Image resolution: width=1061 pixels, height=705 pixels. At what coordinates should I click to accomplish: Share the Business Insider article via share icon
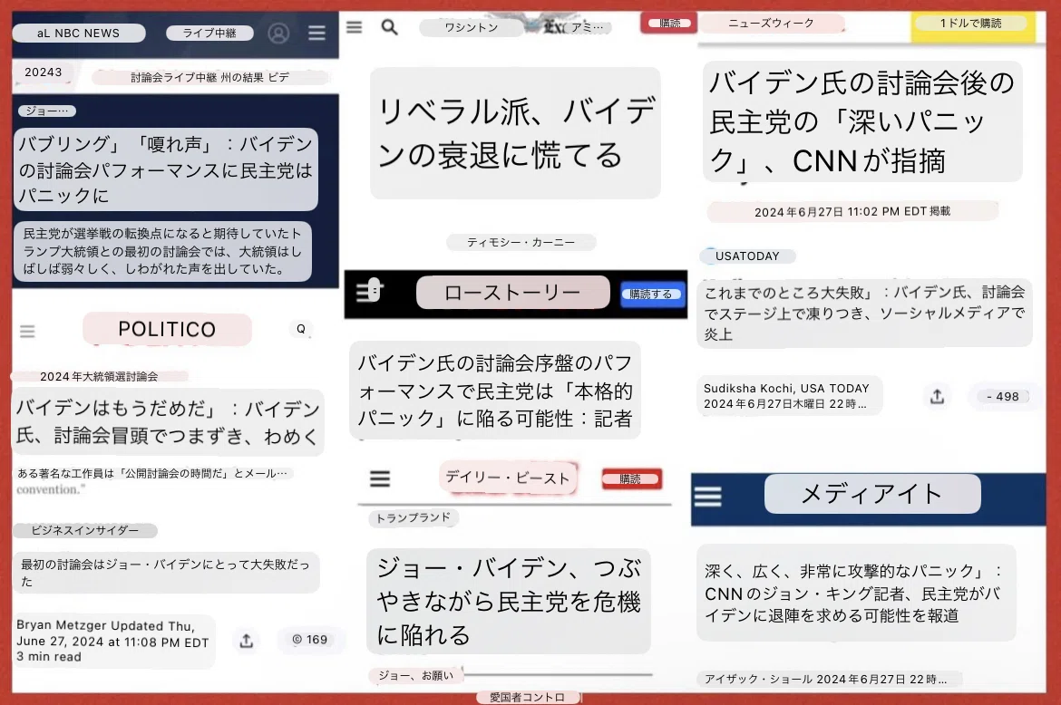(247, 640)
